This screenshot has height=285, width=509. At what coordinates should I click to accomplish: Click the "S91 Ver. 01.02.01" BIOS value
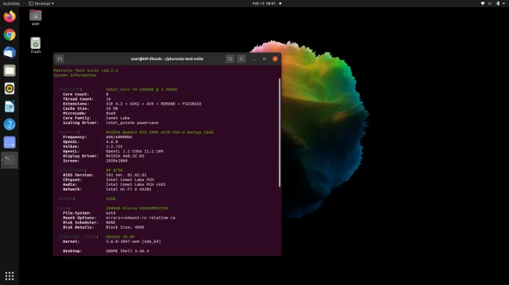[126, 175]
